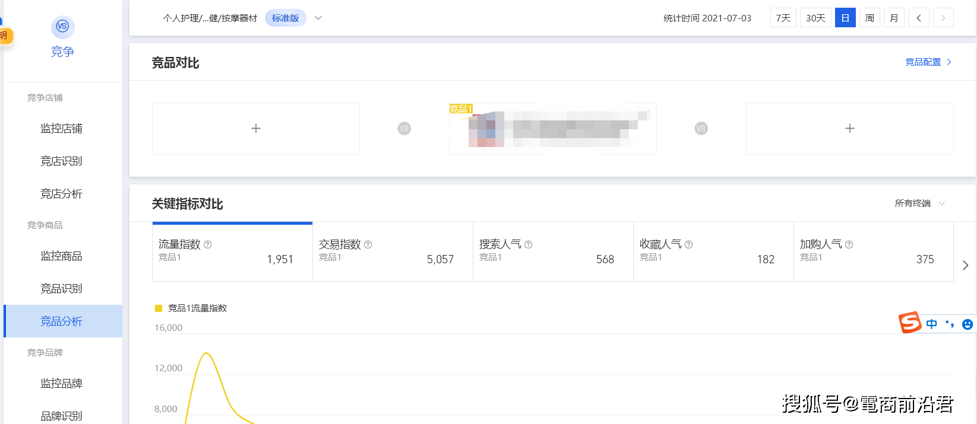Click help icon next to 交易指数
977x424 pixels.
368,244
